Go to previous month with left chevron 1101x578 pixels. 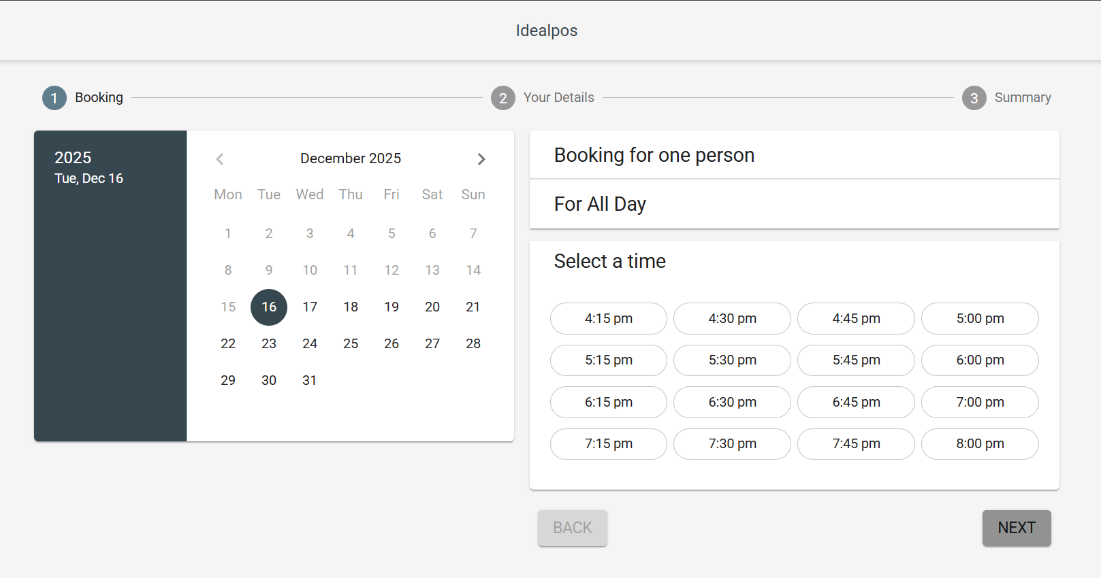click(220, 159)
